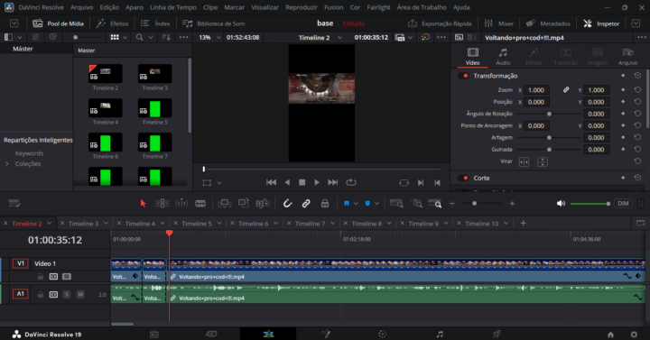This screenshot has width=650, height=340.
Task: Go to first frame in viewer
Action: pyautogui.click(x=271, y=182)
